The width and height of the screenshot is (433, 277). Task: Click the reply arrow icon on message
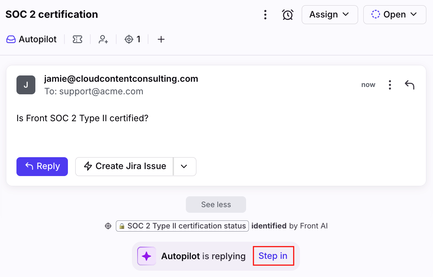tap(409, 85)
